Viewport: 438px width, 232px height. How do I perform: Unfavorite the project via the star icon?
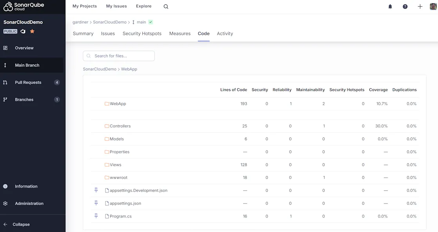point(32,31)
